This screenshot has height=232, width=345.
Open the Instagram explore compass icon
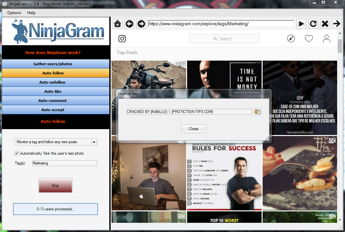pyautogui.click(x=291, y=39)
